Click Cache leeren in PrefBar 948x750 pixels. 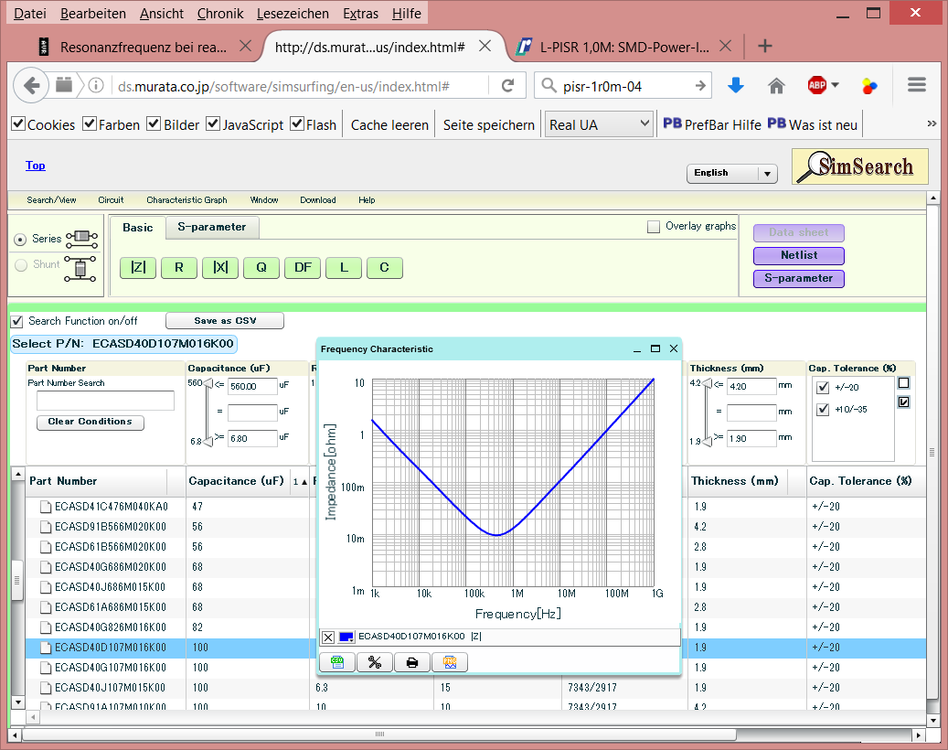389,124
